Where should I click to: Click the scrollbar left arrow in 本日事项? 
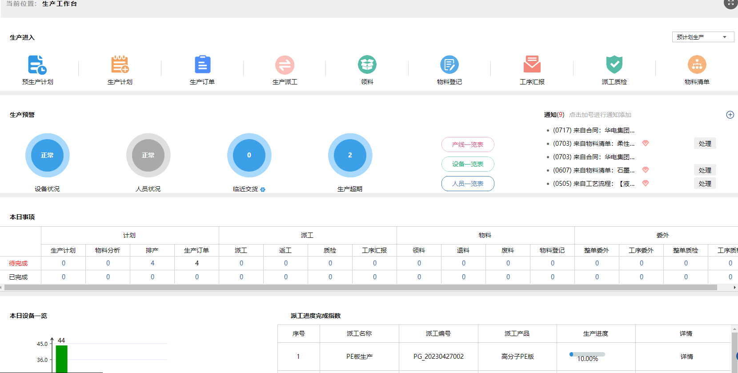coord(1,288)
